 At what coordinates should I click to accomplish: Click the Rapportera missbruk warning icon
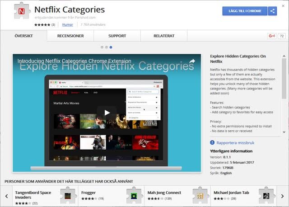(x=212, y=142)
